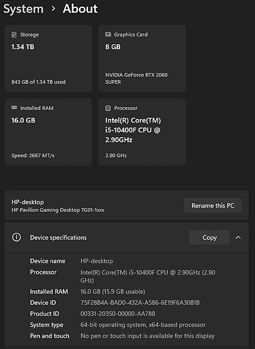Click the Device specifications heading

click(x=58, y=237)
